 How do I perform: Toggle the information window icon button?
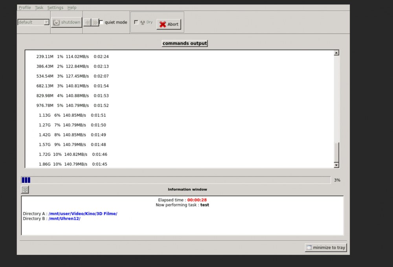coord(25,190)
